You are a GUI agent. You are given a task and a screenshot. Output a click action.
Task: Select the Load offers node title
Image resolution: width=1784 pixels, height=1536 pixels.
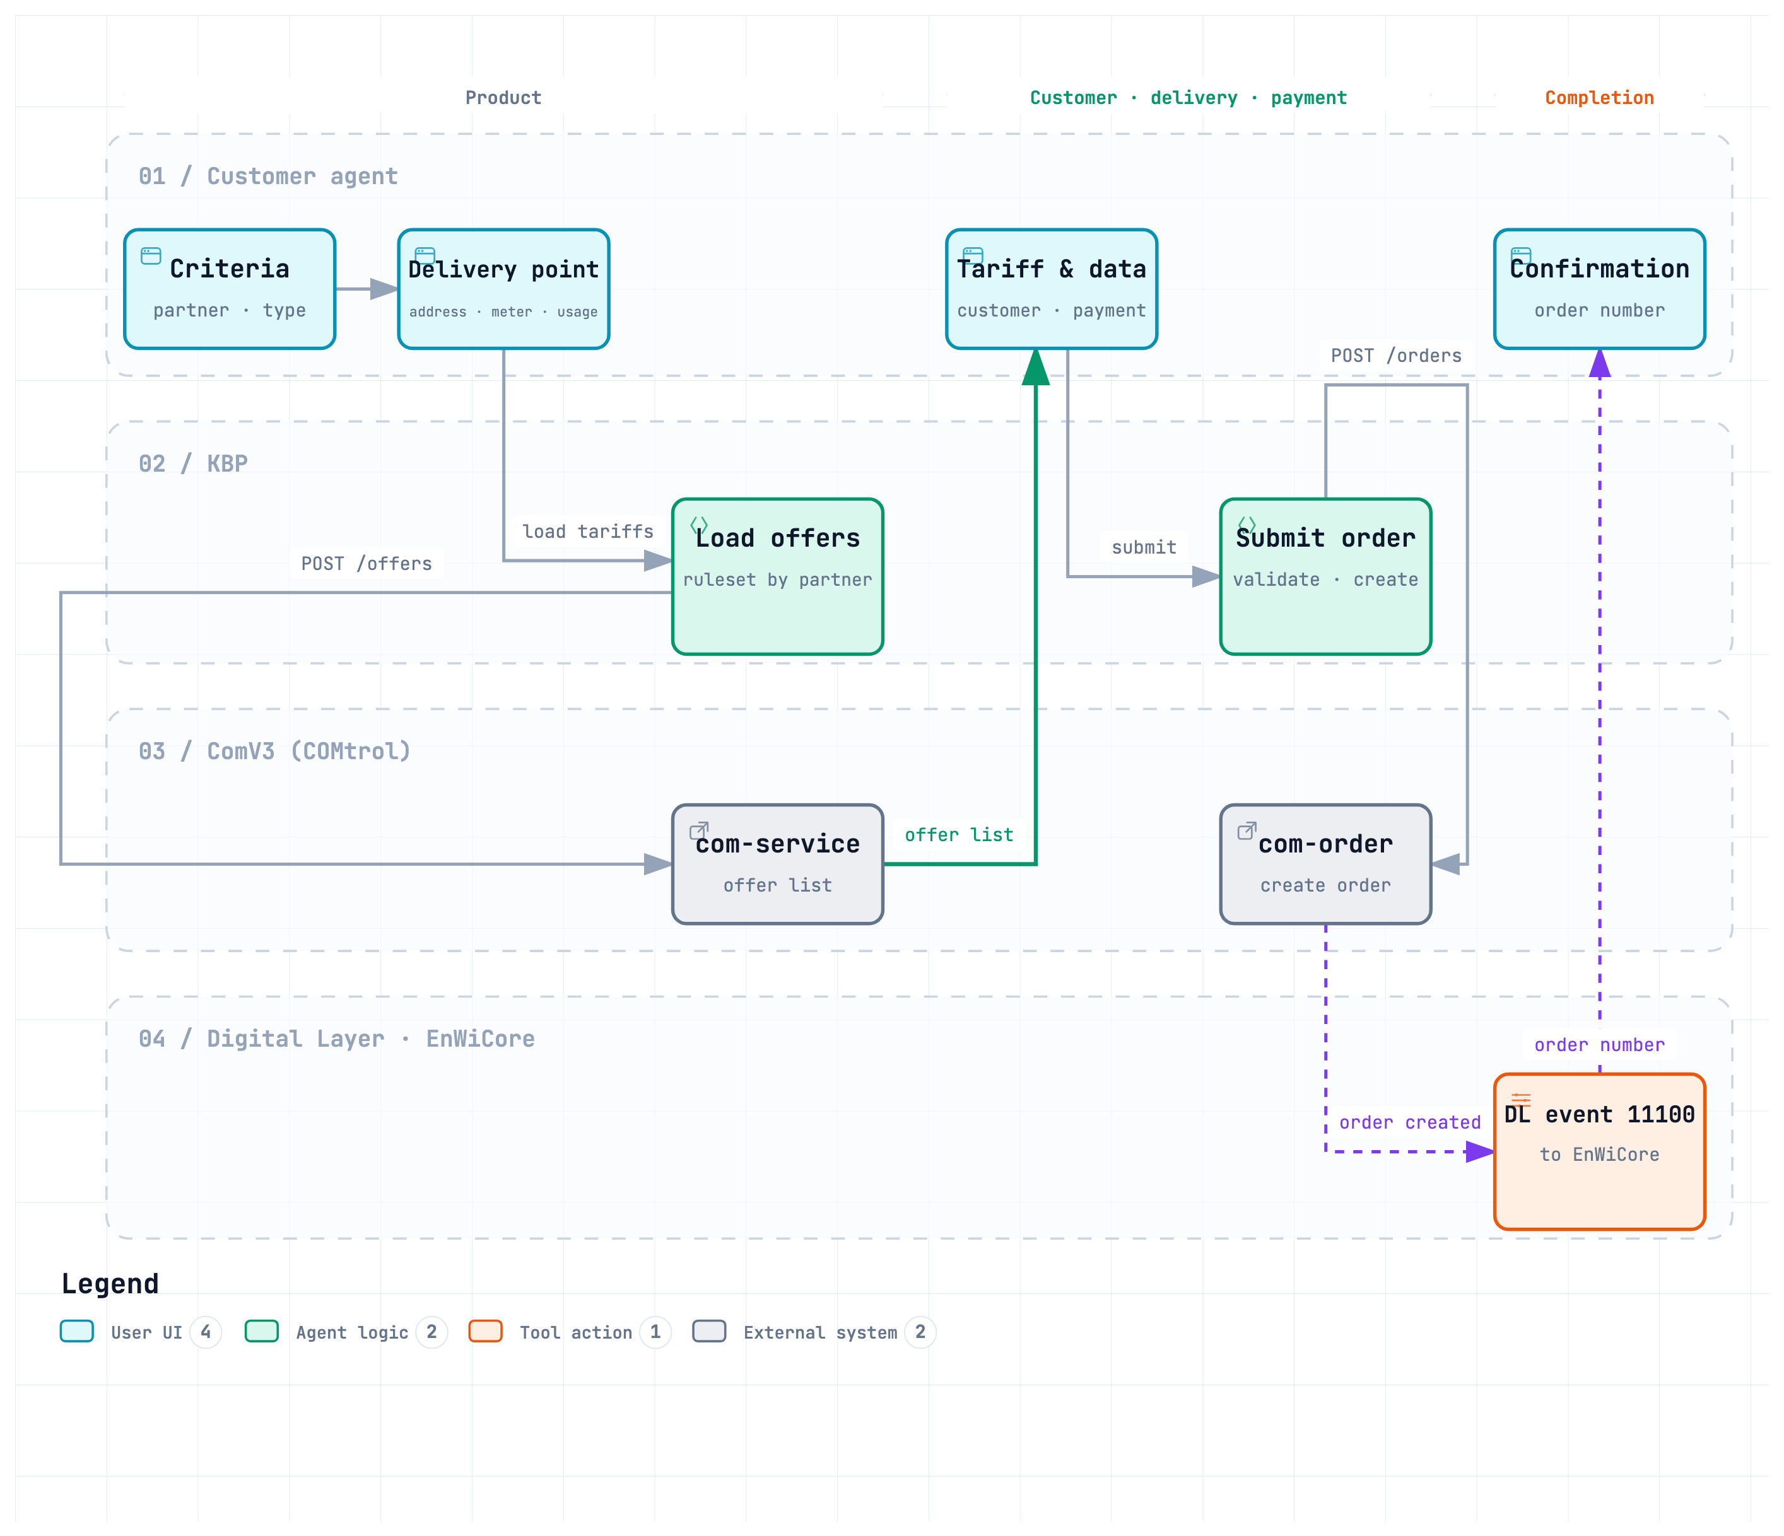pyautogui.click(x=777, y=538)
